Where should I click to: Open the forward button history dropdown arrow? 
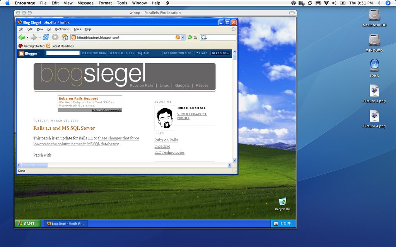40,37
